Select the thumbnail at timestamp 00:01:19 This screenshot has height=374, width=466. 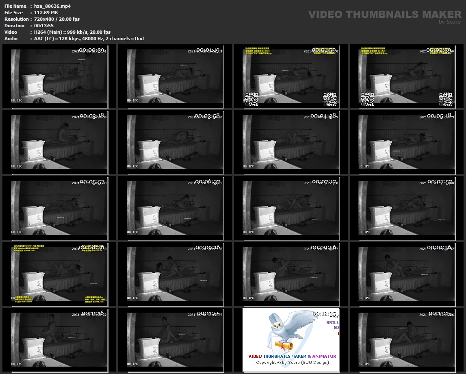tap(175, 76)
